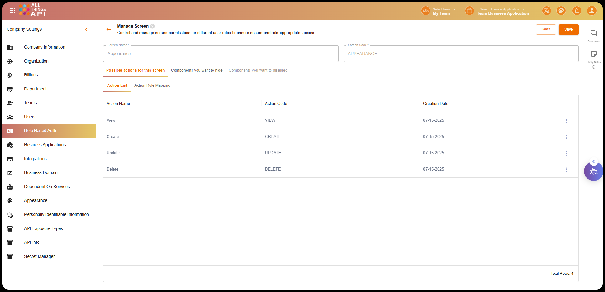Image resolution: width=605 pixels, height=292 pixels.
Task: Click the purple bug report button
Action: click(593, 172)
